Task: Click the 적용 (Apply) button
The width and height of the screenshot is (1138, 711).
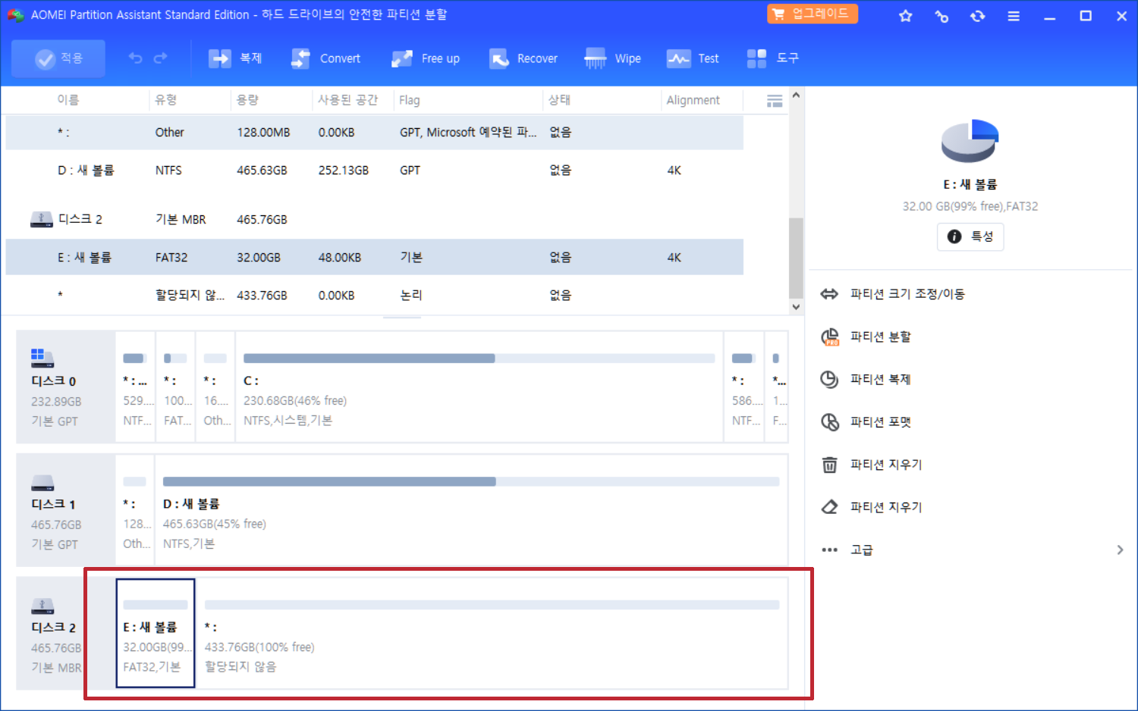Action: click(58, 58)
